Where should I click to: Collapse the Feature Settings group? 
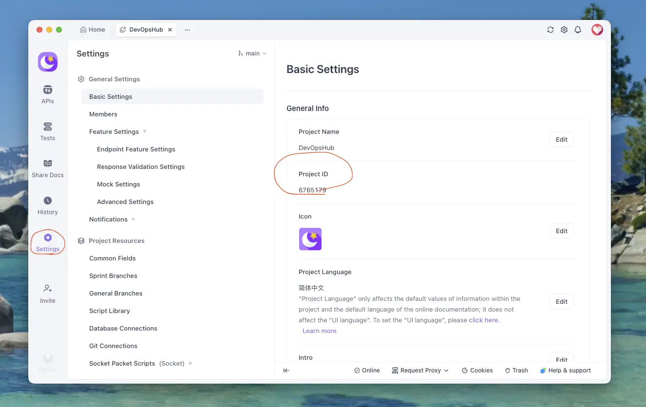tap(145, 131)
